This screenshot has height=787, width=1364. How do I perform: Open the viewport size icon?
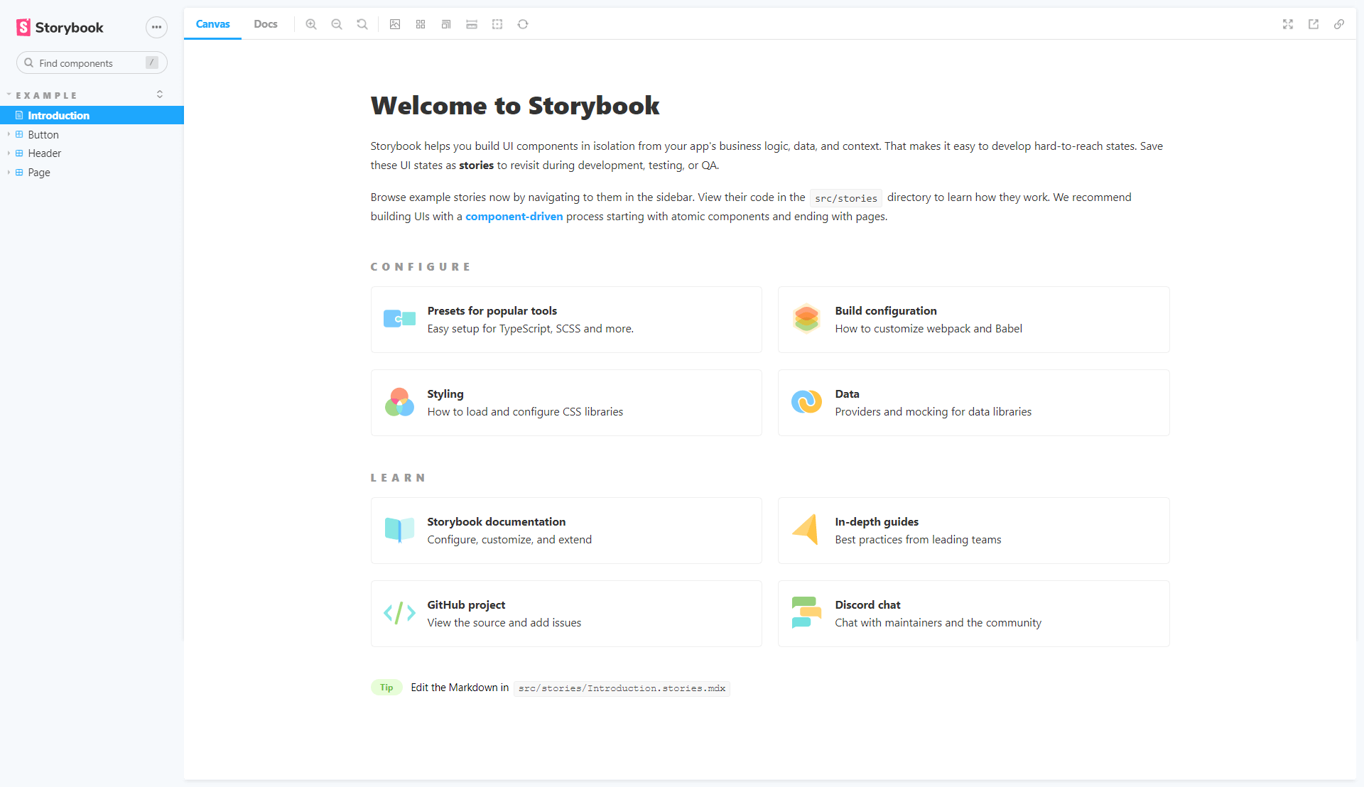(446, 24)
